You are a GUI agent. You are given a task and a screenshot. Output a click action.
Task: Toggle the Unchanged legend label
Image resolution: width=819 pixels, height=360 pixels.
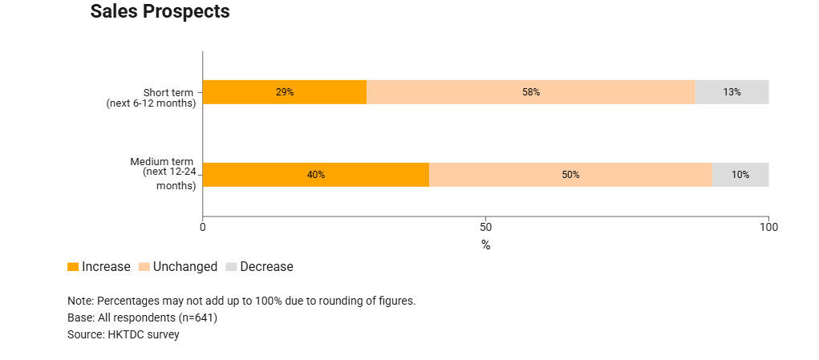point(184,267)
